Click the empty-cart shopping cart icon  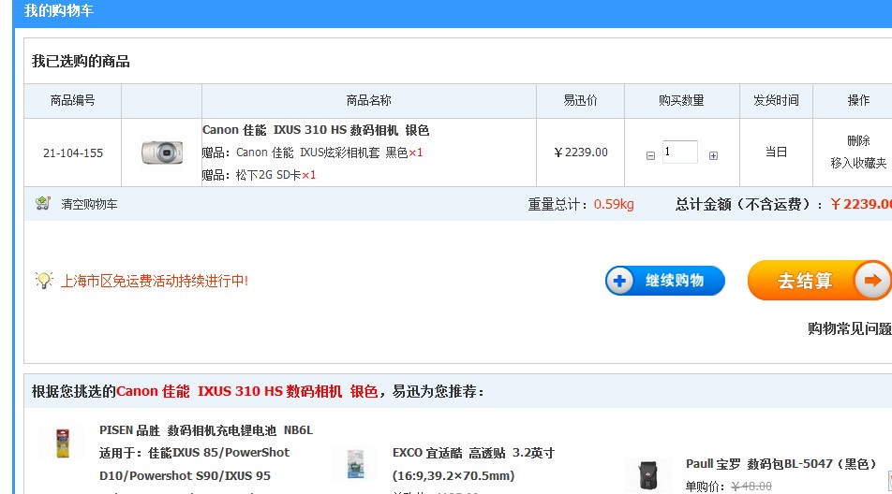(43, 203)
